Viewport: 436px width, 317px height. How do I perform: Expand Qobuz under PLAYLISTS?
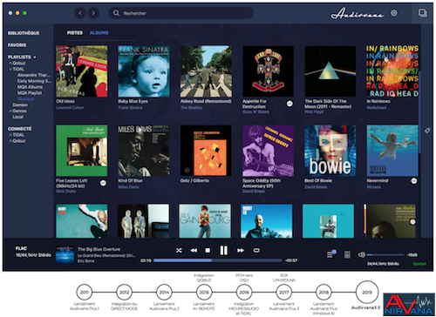[x=10, y=63]
